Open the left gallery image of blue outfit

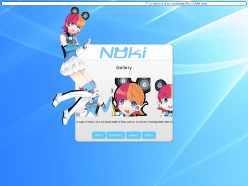click(x=93, y=97)
